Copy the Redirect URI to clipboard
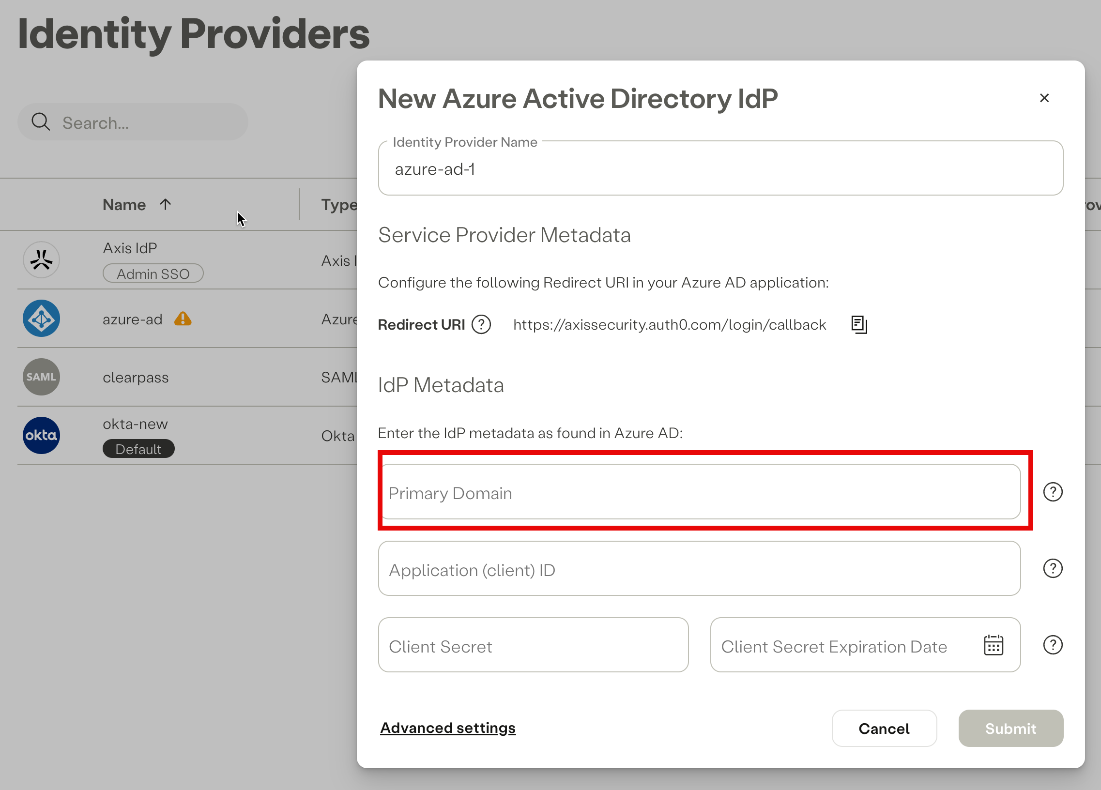The height and width of the screenshot is (790, 1101). tap(859, 325)
